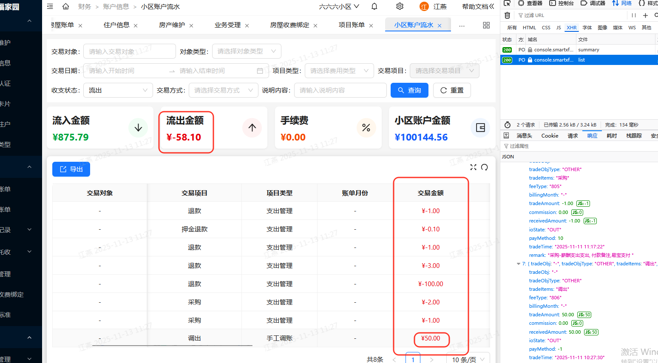658x363 pixels.
Task: Clear network requests with the trash icon
Action: [507, 15]
